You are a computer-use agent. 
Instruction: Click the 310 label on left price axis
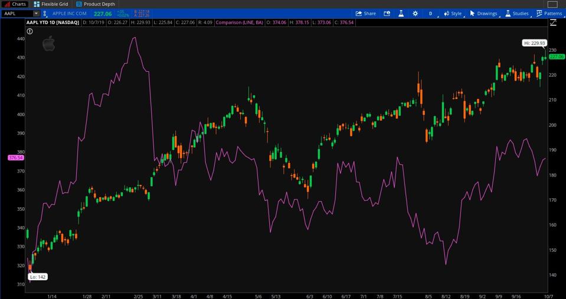tap(21, 284)
